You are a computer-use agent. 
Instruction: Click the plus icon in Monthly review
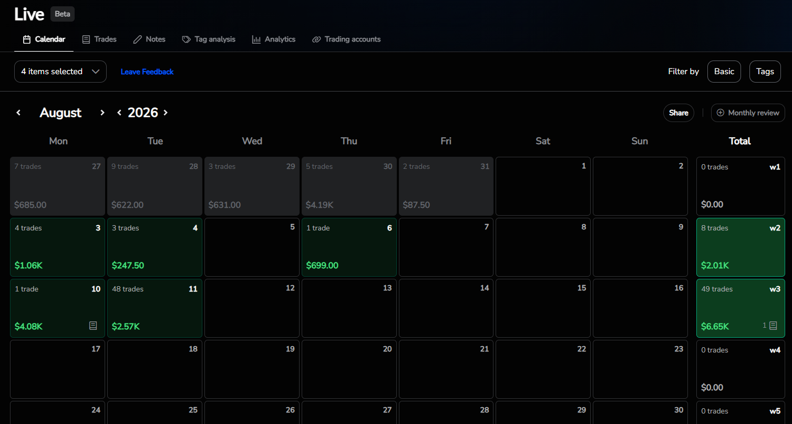[721, 113]
